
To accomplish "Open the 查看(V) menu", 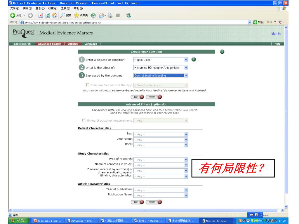I will pos(40,8).
